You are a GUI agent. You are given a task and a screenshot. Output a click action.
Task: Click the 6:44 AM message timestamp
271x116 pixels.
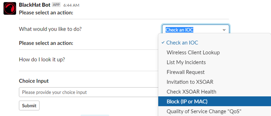coord(71,6)
